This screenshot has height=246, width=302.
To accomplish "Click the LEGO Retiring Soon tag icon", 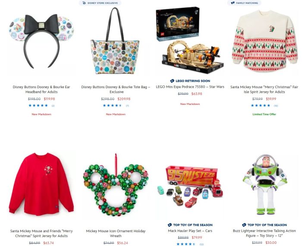I will tap(172, 81).
